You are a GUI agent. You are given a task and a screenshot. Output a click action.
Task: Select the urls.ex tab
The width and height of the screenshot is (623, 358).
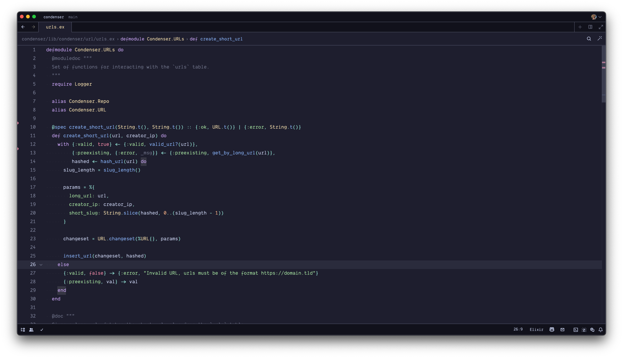55,27
